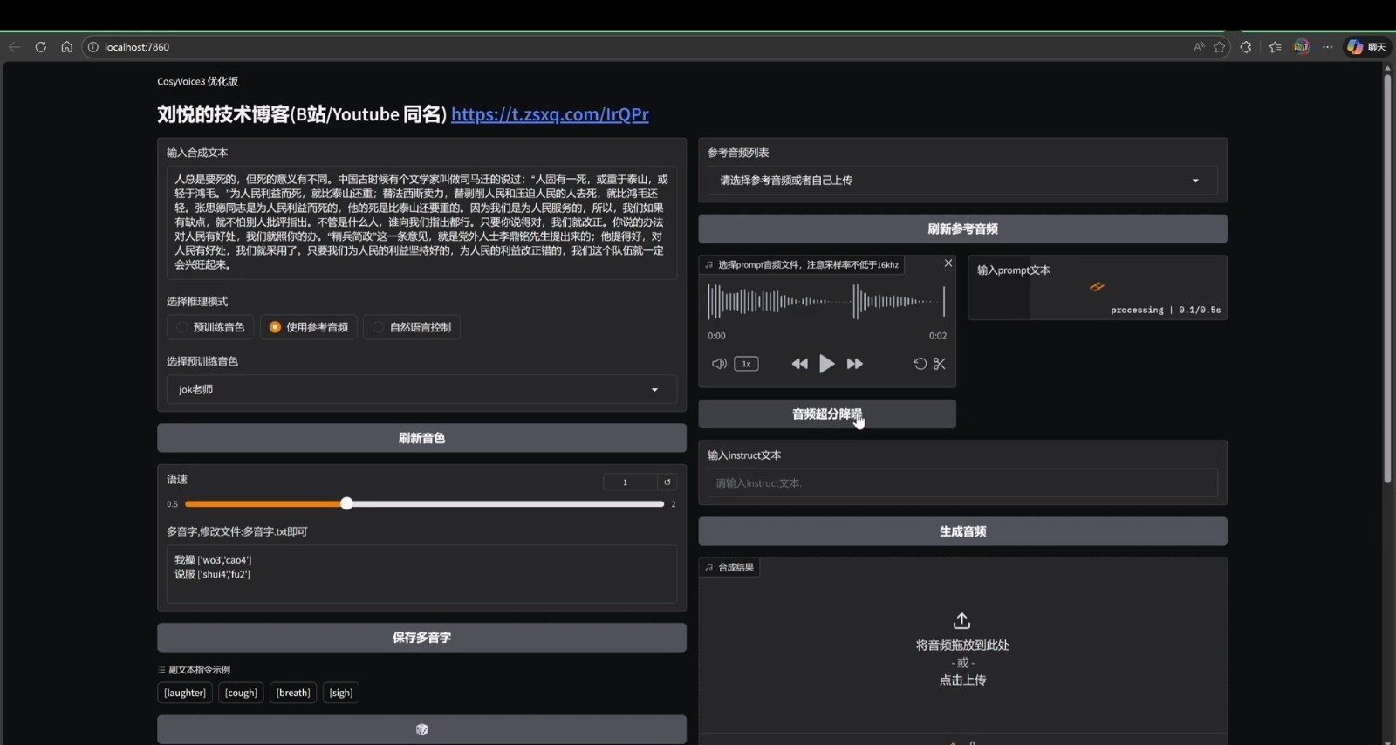
Task: Remove the uploaded prompt audio file
Action: [x=948, y=263]
